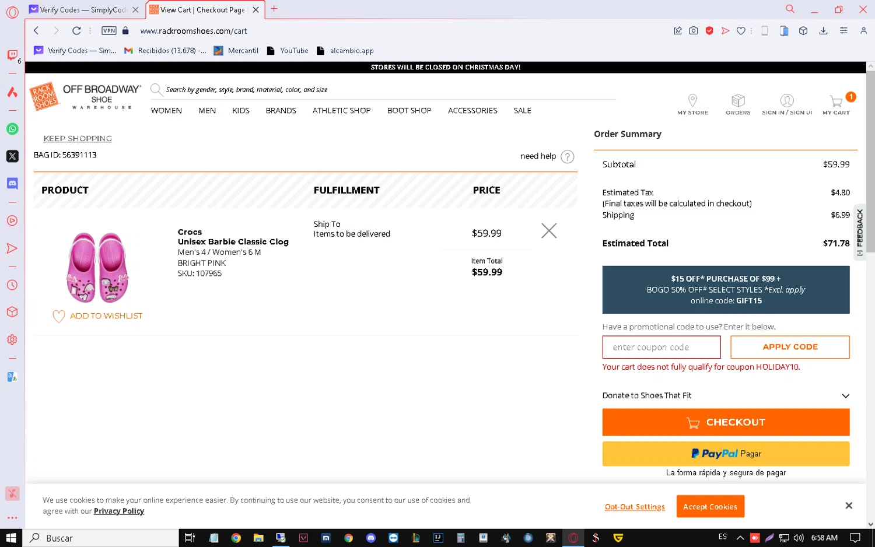Focus the enter coupon code field
This screenshot has width=875, height=547.
point(661,347)
